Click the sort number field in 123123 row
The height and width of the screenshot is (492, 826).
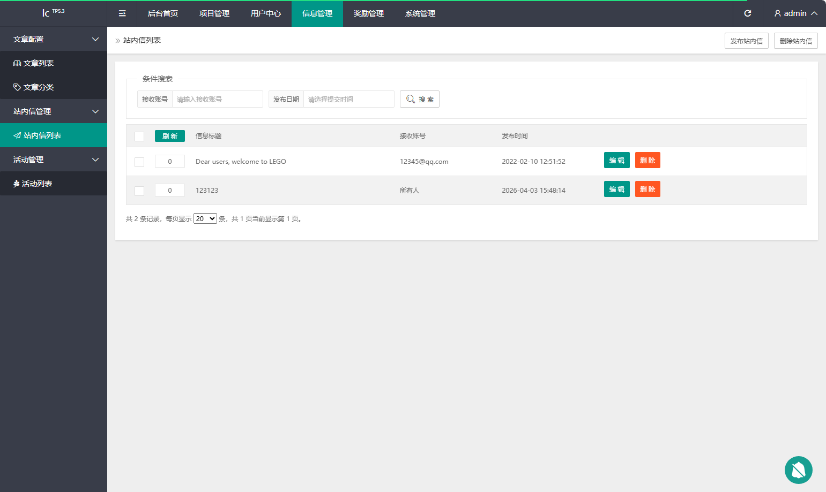click(x=170, y=190)
